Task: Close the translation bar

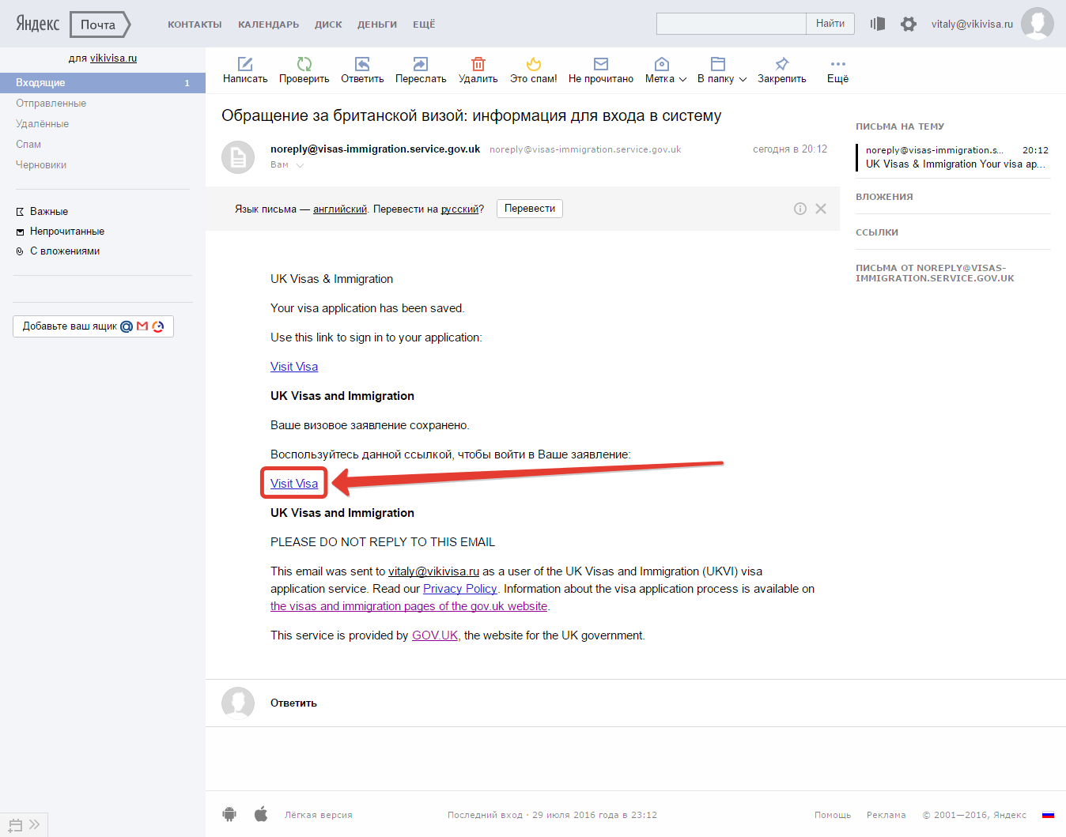Action: point(821,209)
